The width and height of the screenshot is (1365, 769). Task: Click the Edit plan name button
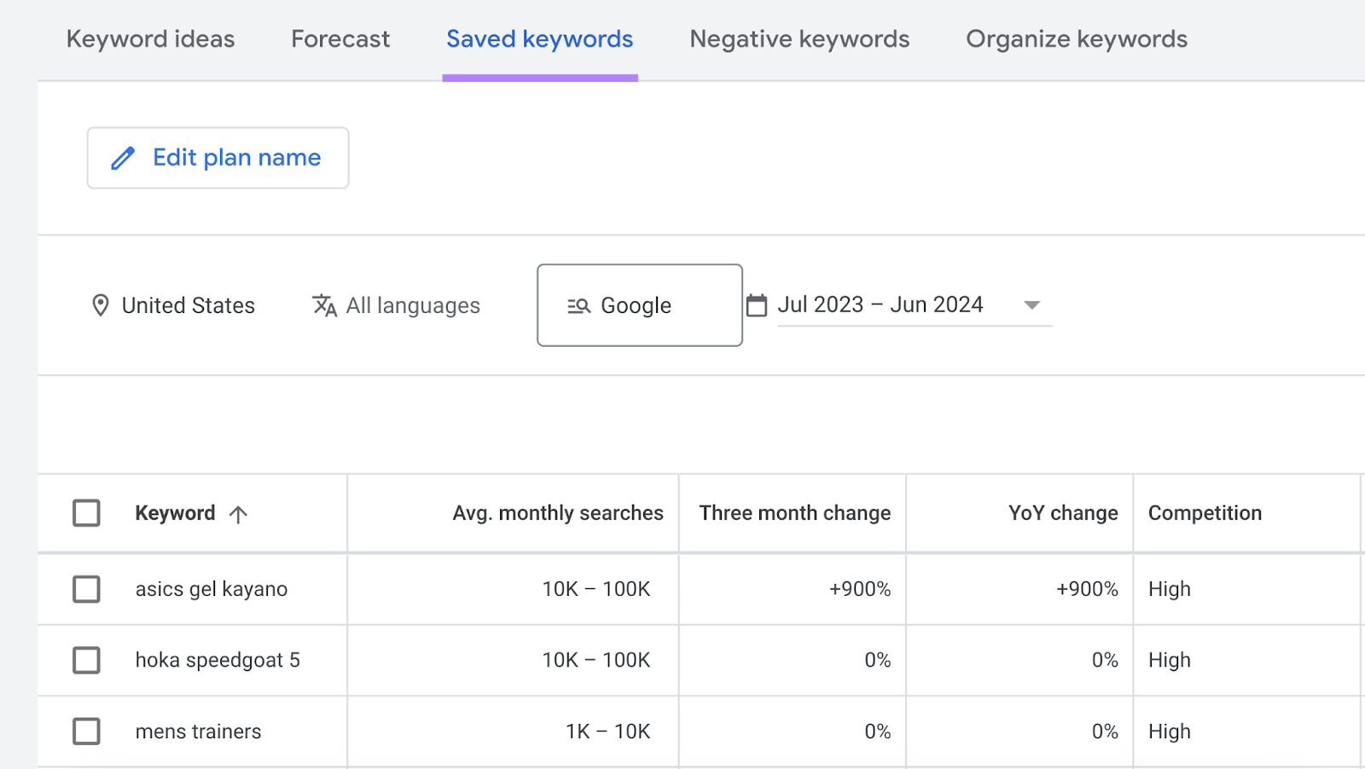pos(218,158)
